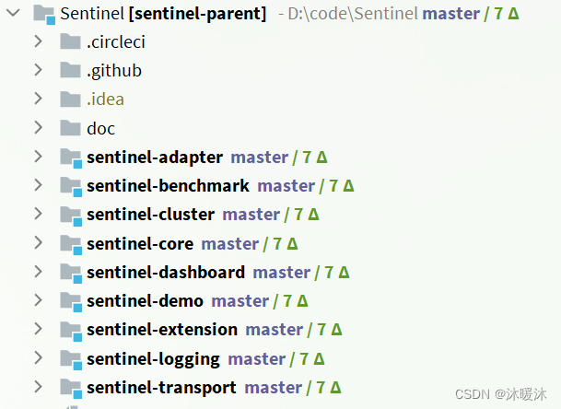This screenshot has width=561, height=409.
Task: Select the doc folder label
Action: tap(100, 128)
